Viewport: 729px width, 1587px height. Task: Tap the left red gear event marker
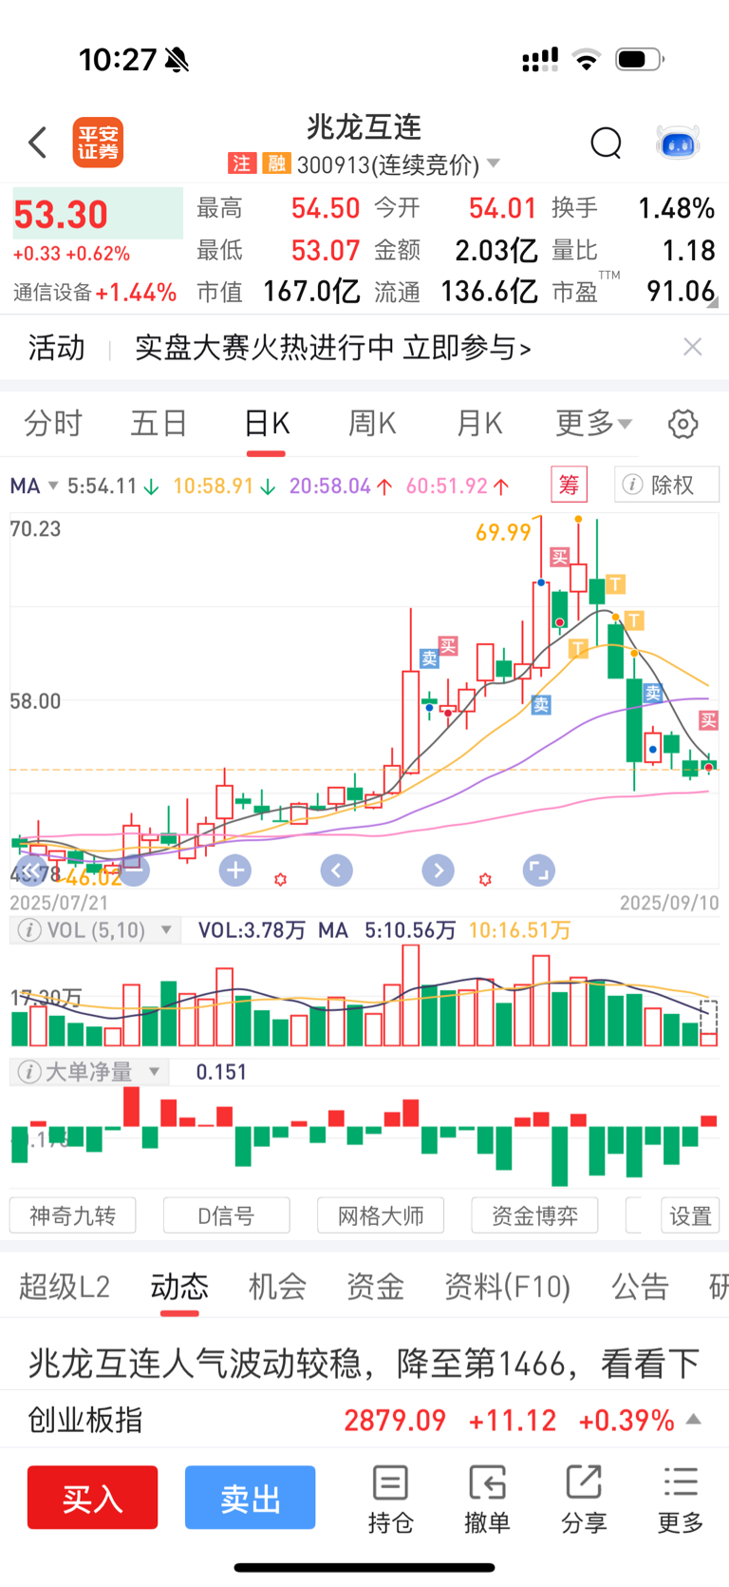280,880
